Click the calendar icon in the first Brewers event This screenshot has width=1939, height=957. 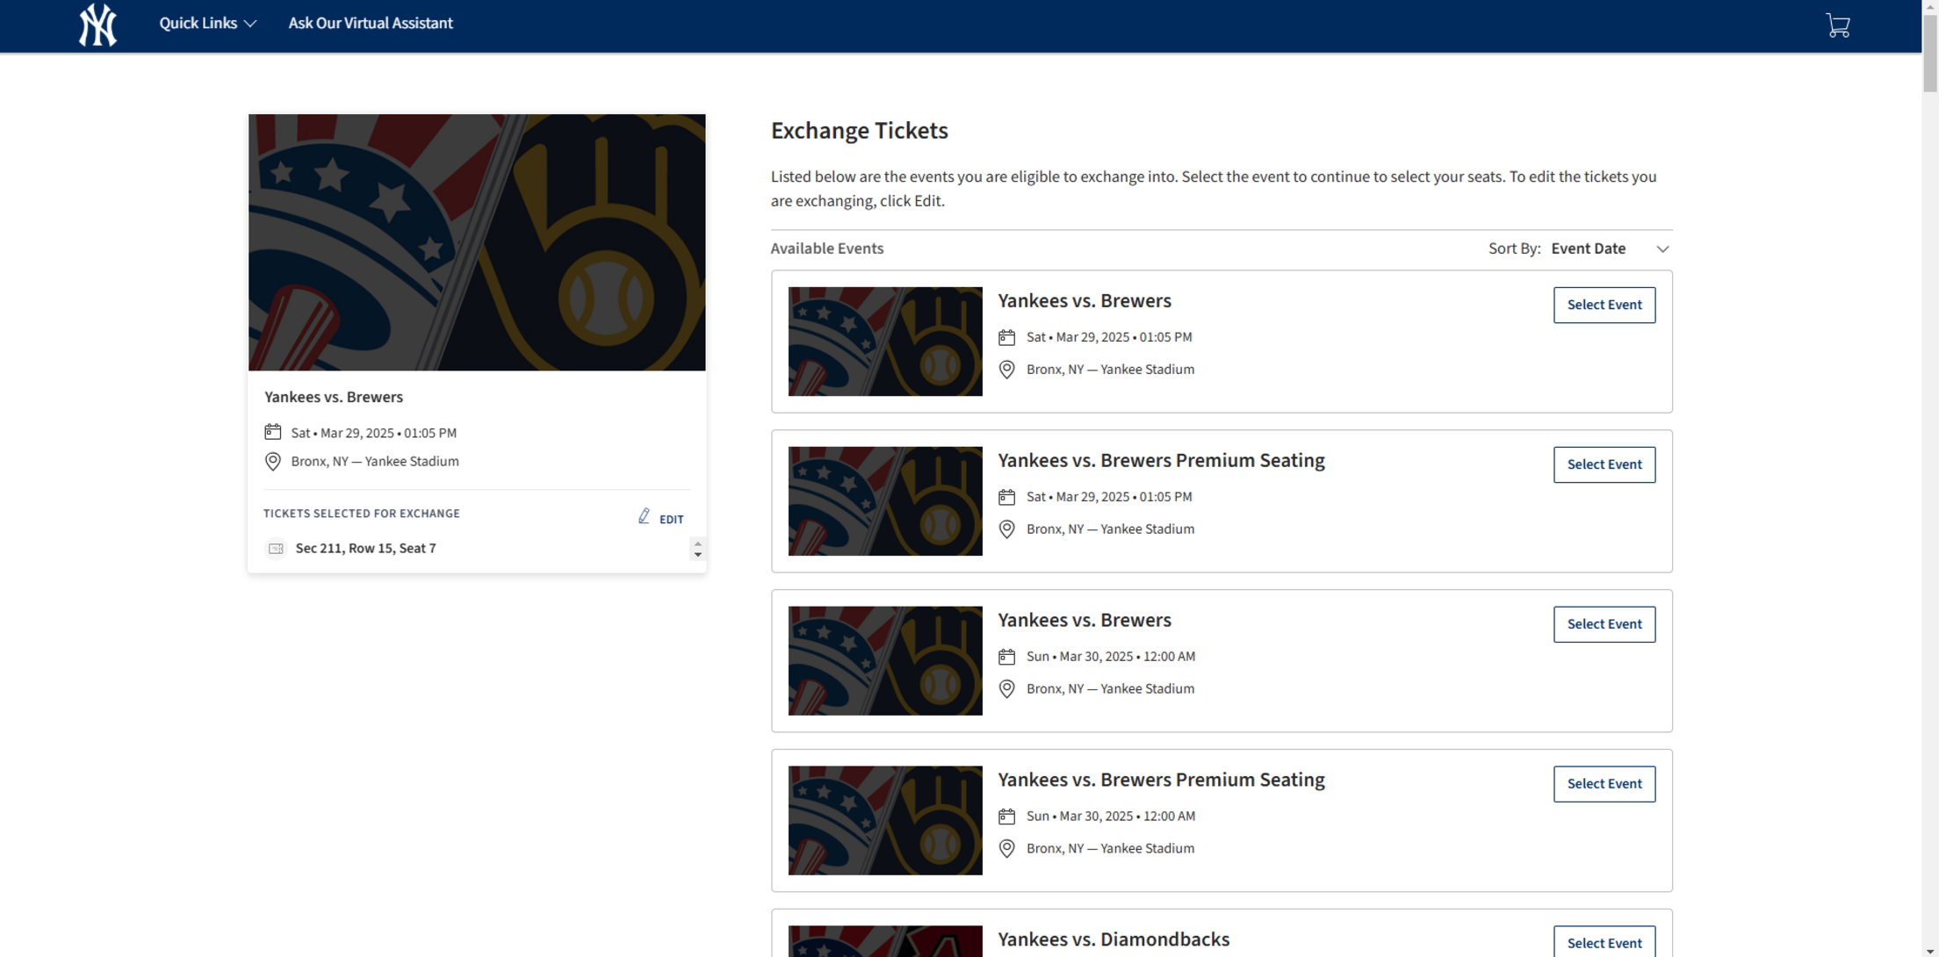[1007, 336]
